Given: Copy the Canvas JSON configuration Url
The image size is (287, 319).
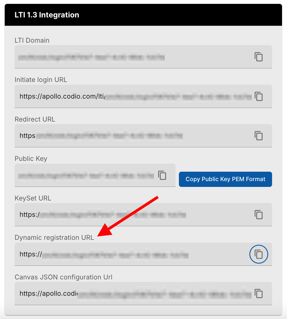Looking at the screenshot, I should pos(259,294).
